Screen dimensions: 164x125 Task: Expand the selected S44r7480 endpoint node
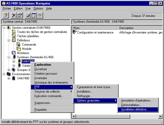pyautogui.click(x=14, y=61)
